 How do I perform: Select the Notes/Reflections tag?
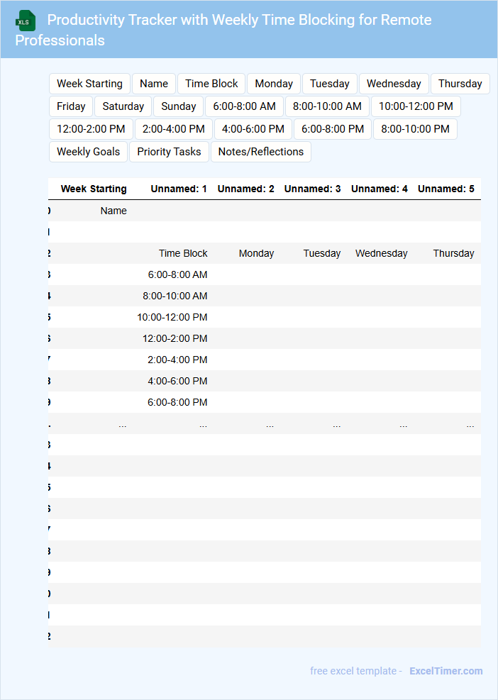261,152
